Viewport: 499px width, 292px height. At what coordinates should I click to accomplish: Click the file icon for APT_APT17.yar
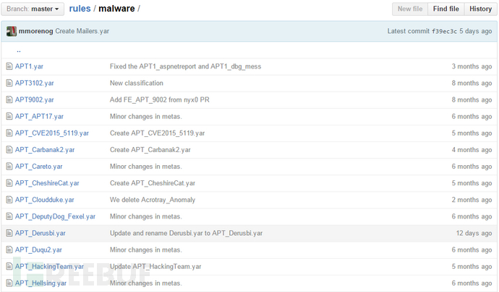pyautogui.click(x=9, y=117)
